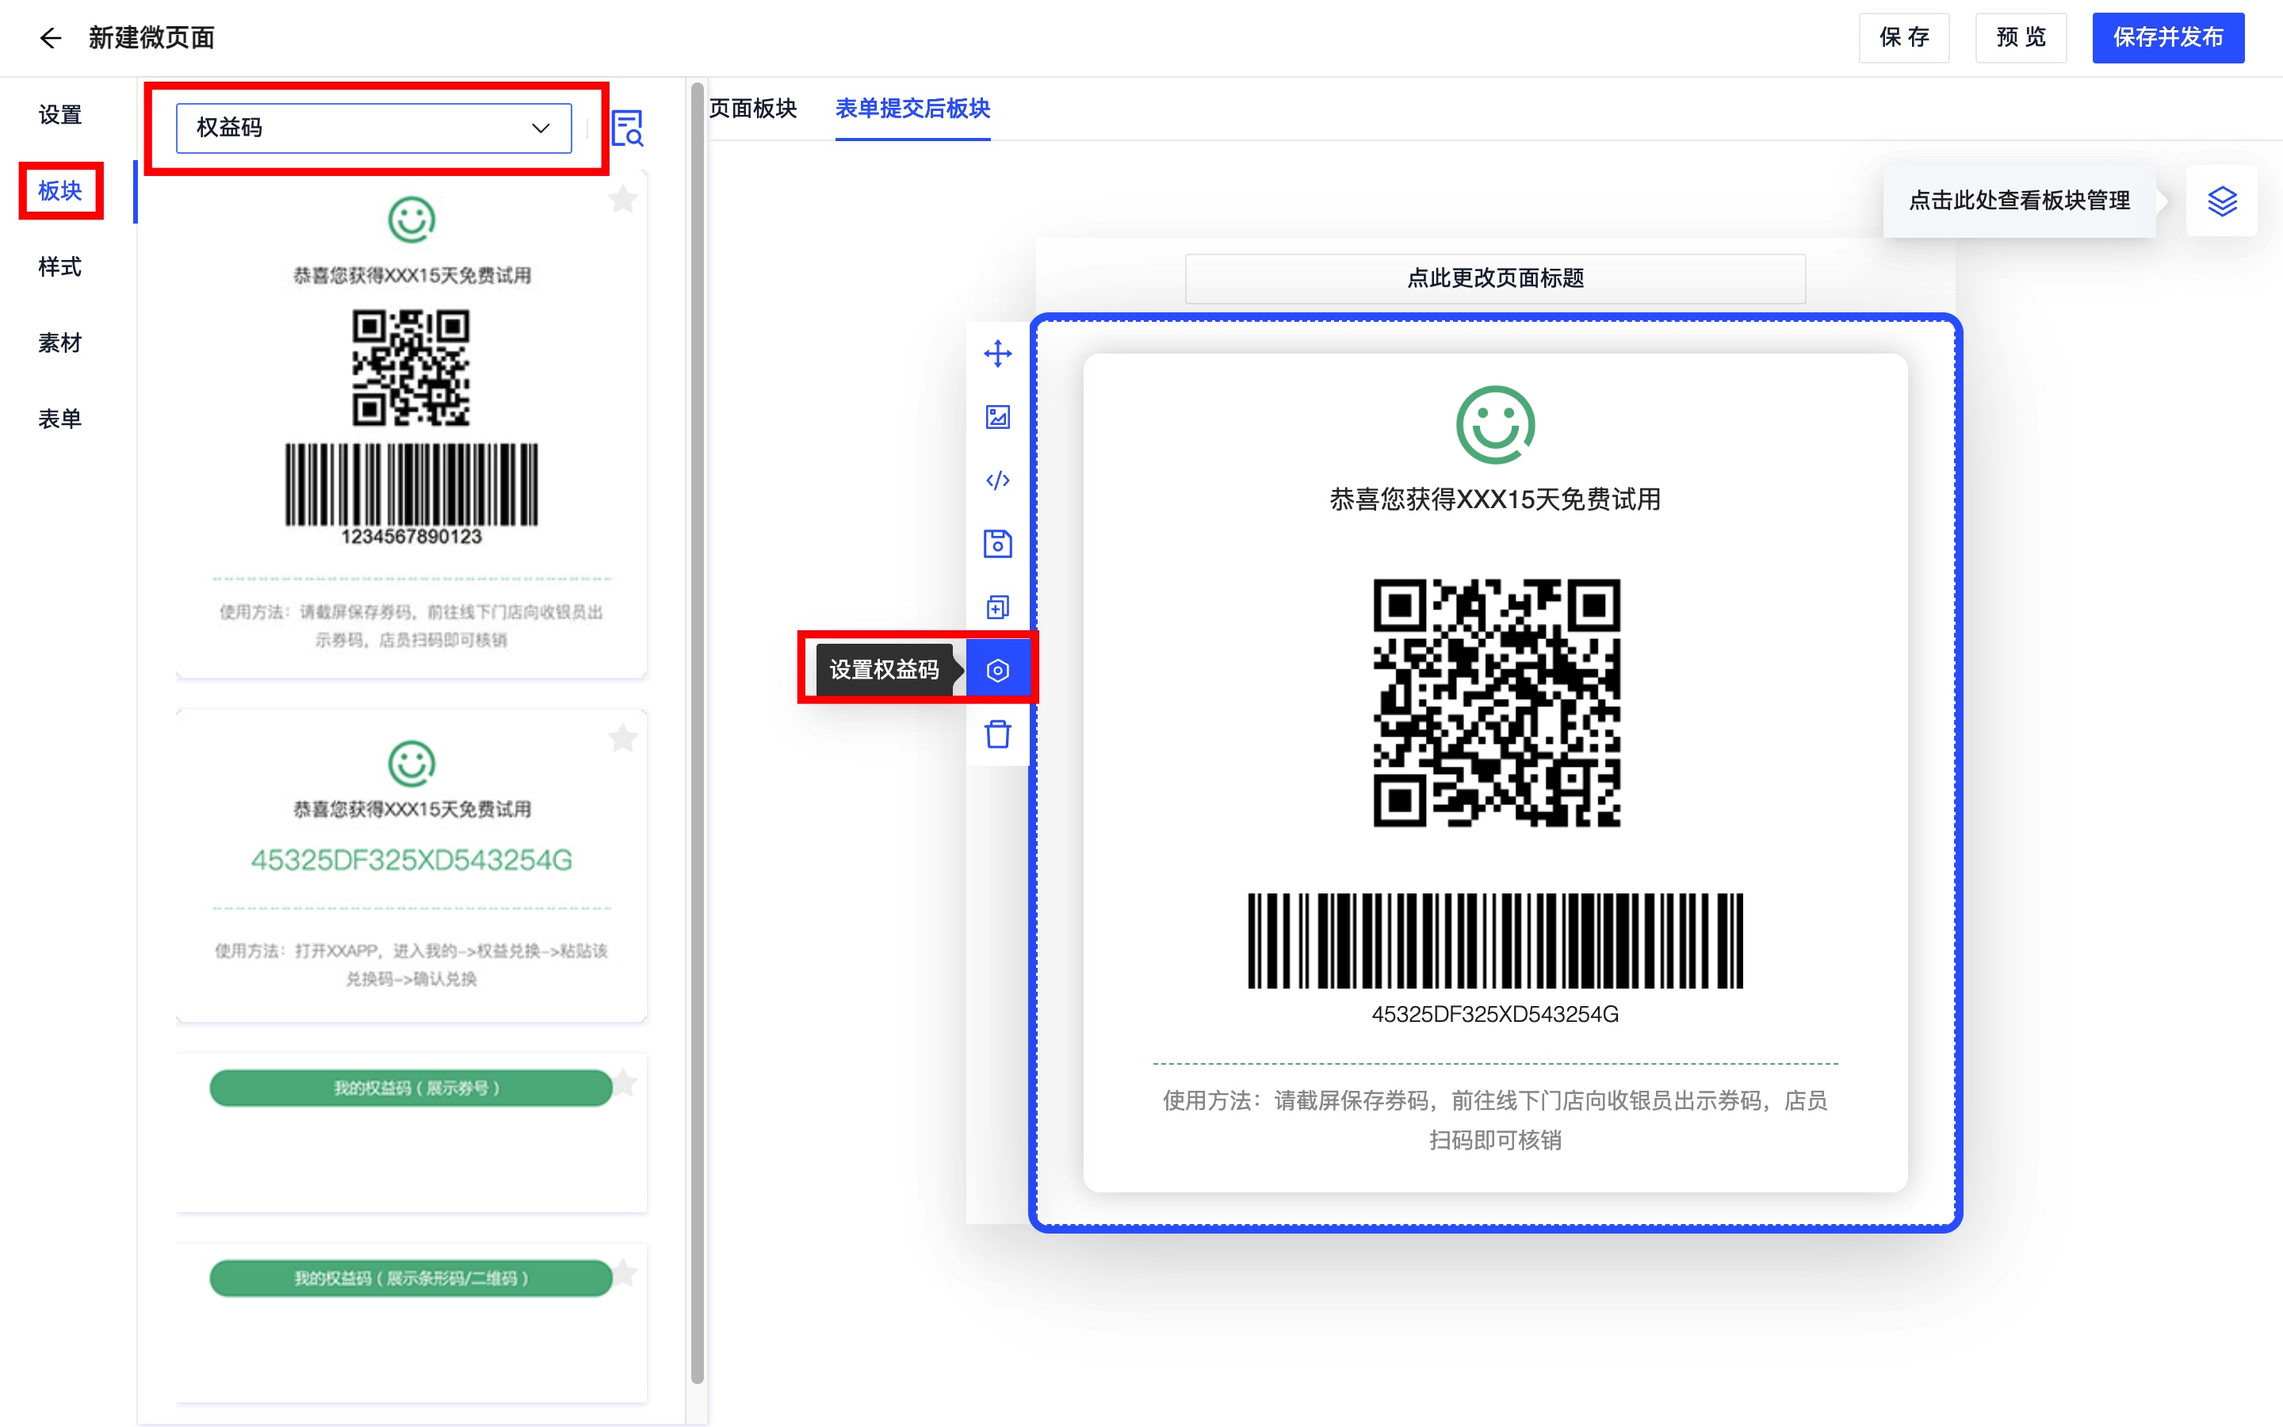Click 点此更改页面标题 title field
This screenshot has width=2283, height=1427.
coord(1495,278)
